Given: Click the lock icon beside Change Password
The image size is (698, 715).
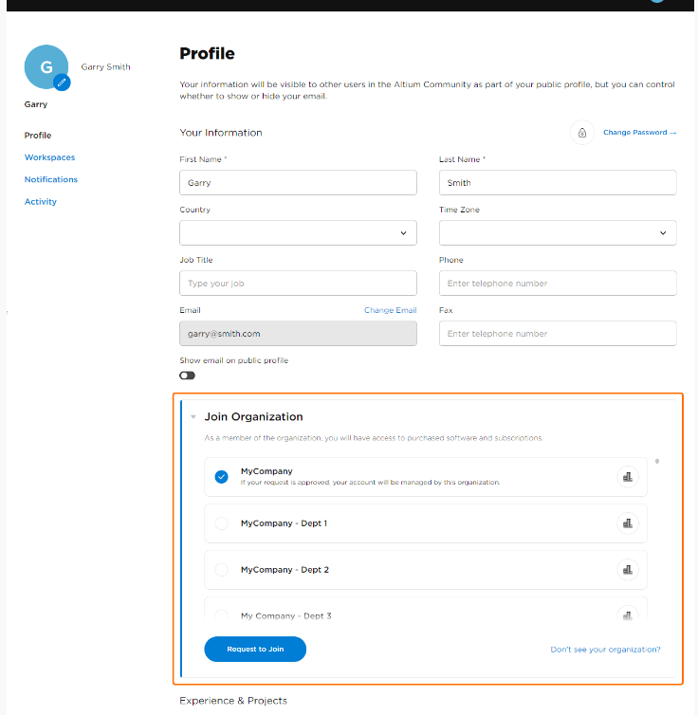Looking at the screenshot, I should 582,133.
